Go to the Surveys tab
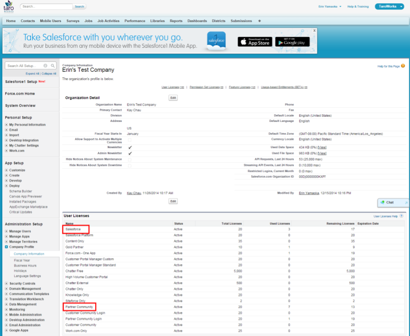 [x=73, y=21]
